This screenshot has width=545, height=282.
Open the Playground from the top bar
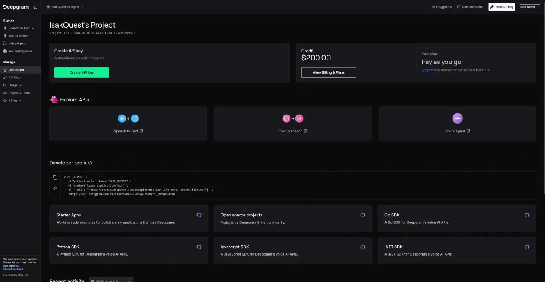pyautogui.click(x=442, y=7)
